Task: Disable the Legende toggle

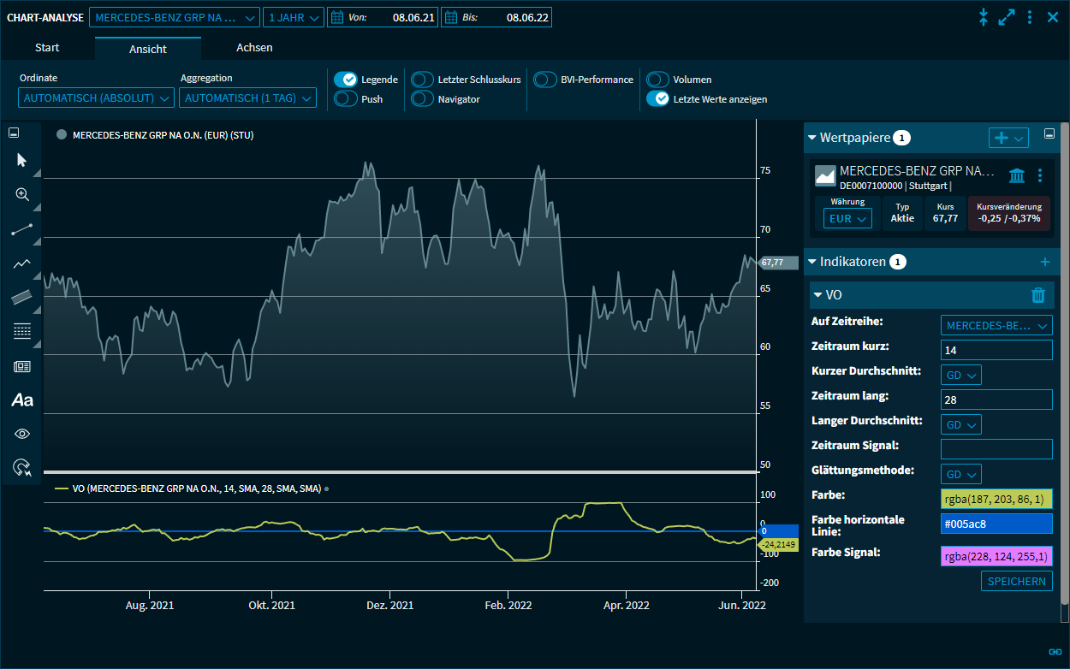Action: (346, 80)
